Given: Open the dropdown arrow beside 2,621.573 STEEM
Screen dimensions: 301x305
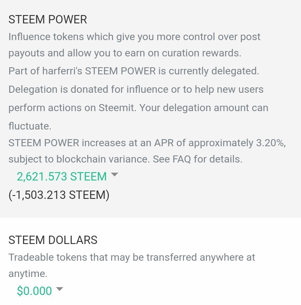Looking at the screenshot, I should pyautogui.click(x=115, y=174).
